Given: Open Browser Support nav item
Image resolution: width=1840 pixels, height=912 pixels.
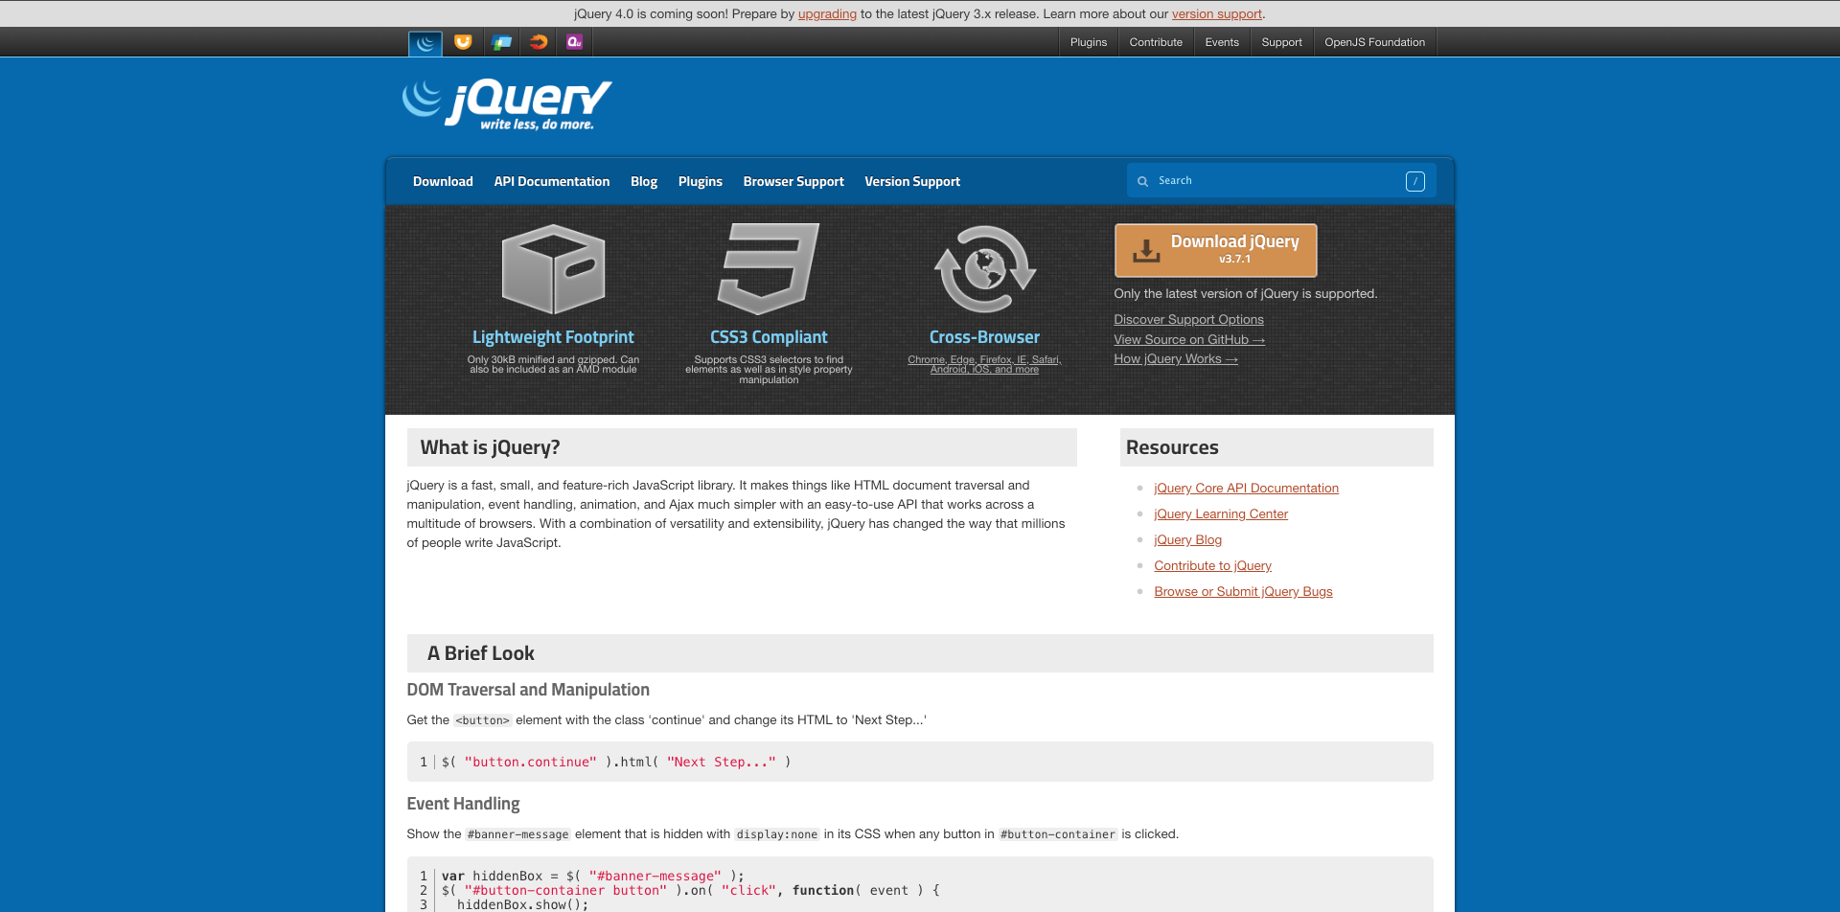Looking at the screenshot, I should tap(793, 181).
